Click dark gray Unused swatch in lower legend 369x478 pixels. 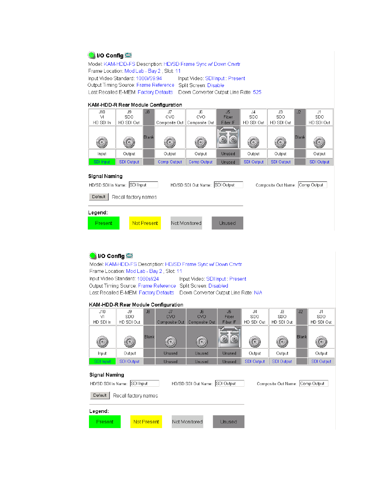pos(229,421)
